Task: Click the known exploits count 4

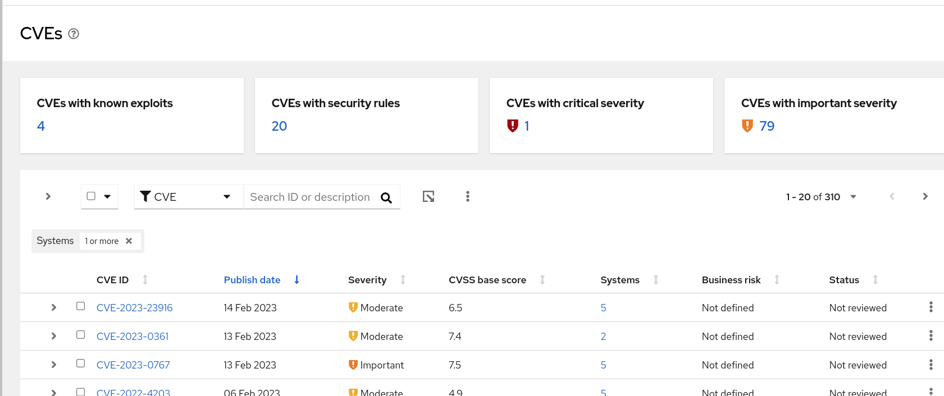Action: coord(41,126)
